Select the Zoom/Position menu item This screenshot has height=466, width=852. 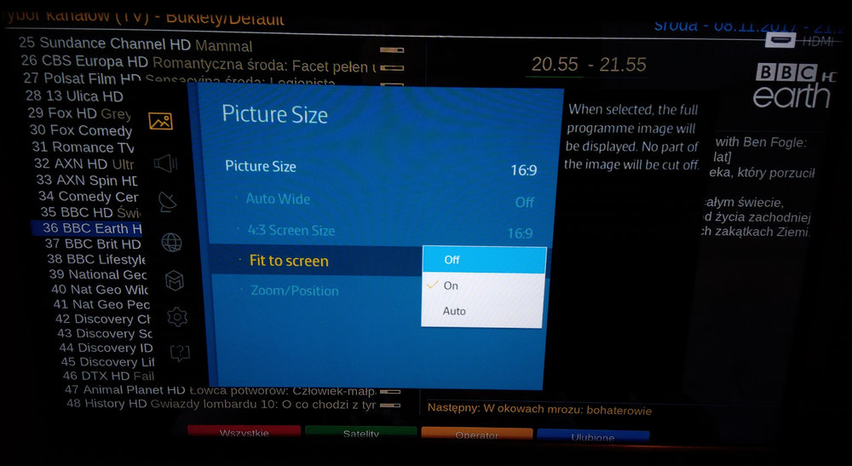(295, 291)
